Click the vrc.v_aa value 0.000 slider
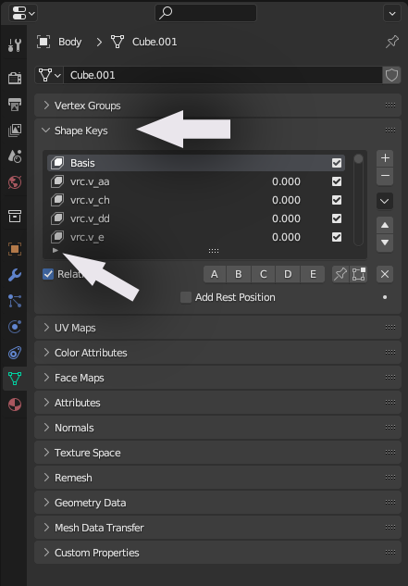 pos(286,181)
